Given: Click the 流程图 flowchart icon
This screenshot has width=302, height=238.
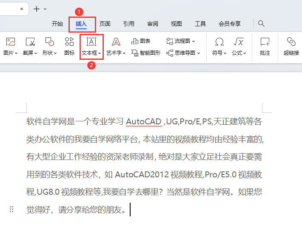Looking at the screenshot, I should pyautogui.click(x=170, y=41).
